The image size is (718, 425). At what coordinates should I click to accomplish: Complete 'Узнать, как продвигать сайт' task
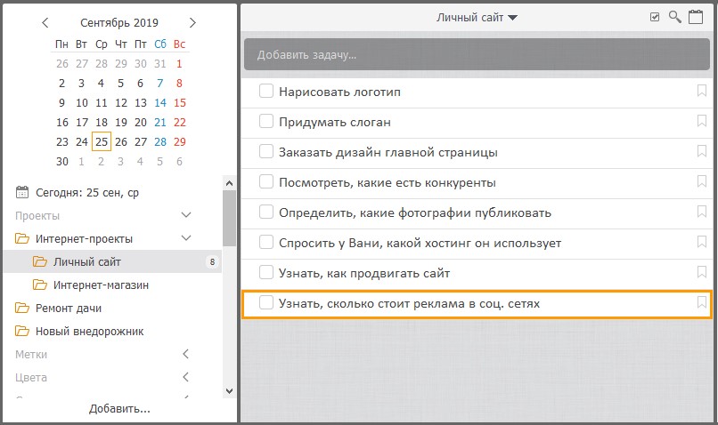click(x=266, y=272)
